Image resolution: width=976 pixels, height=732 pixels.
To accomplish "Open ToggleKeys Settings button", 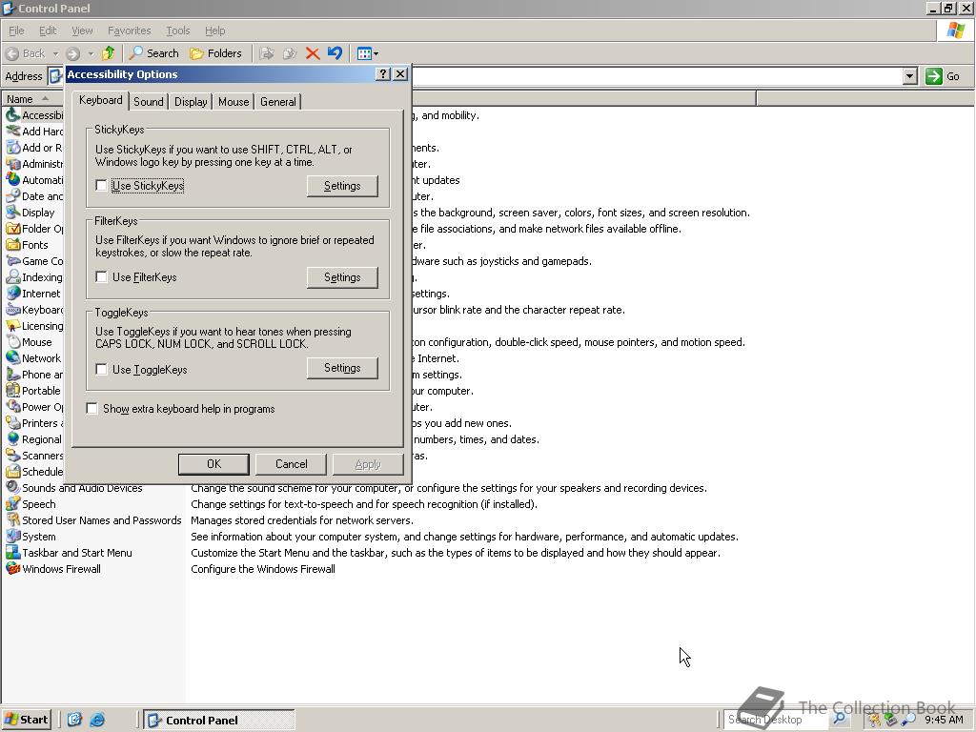I will [342, 368].
